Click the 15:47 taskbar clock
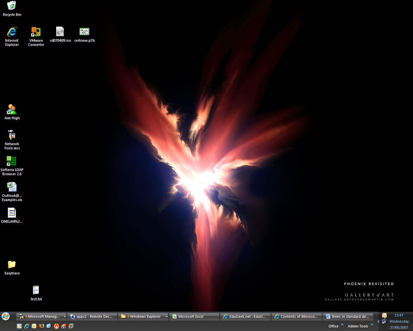Viewport: 413px width, 331px height. pos(399,315)
